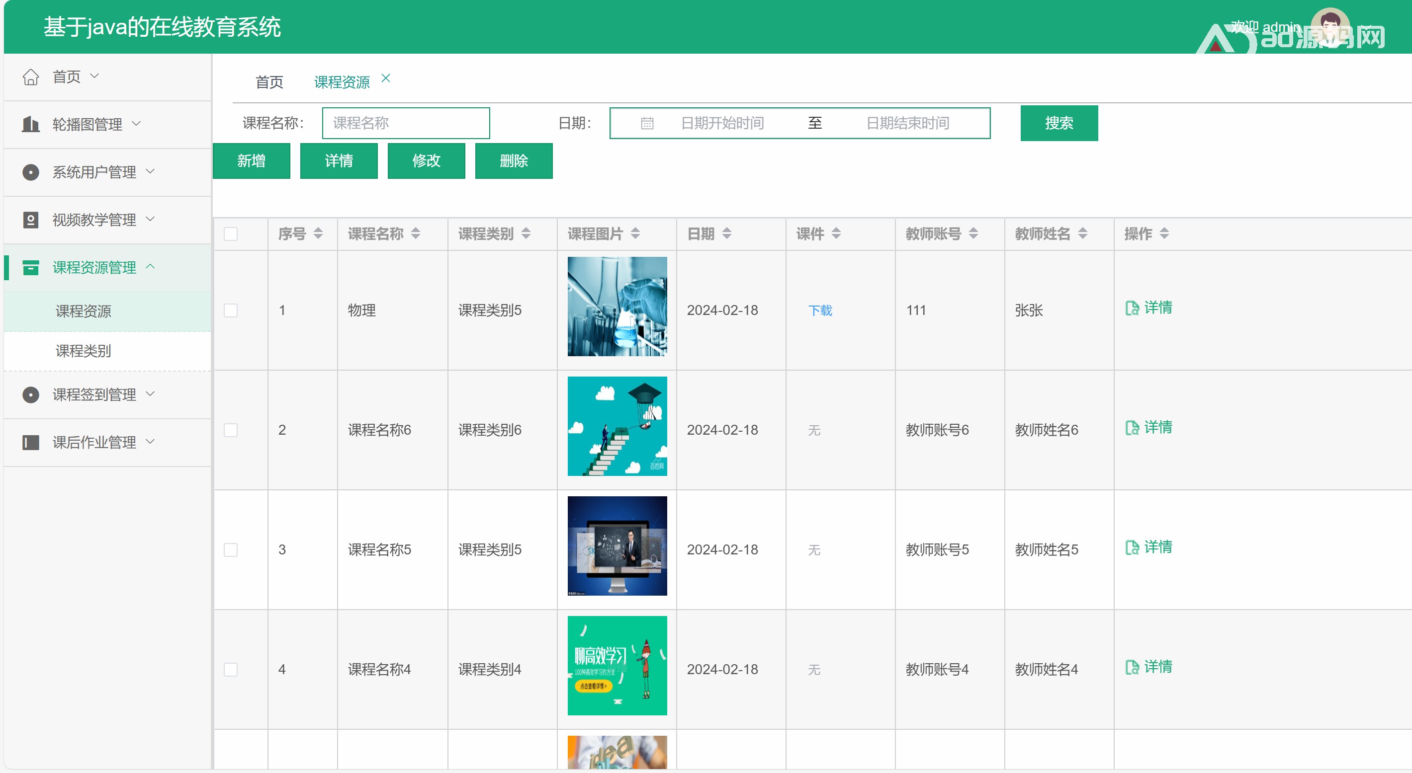
Task: Open 课程类别 submenu item
Action: [x=84, y=351]
